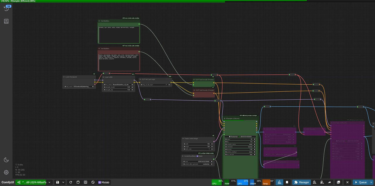Select the 68-1024-HiResFix workflow tab

click(31, 182)
